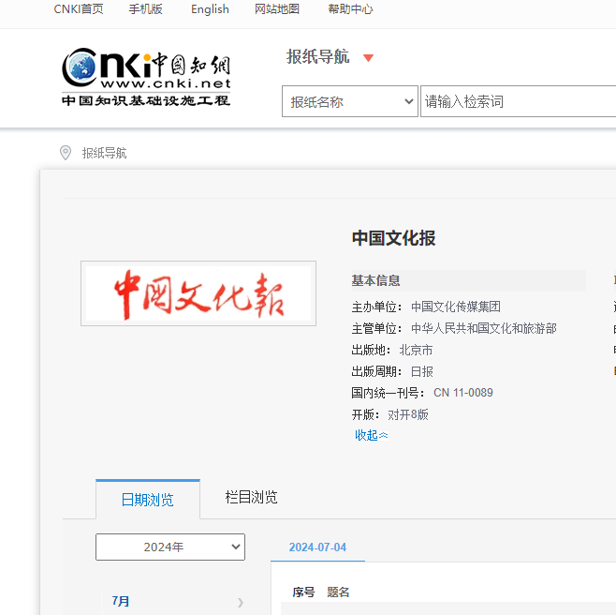616x615 pixels.
Task: Click the 日报 publication cycle value
Action: pos(422,371)
